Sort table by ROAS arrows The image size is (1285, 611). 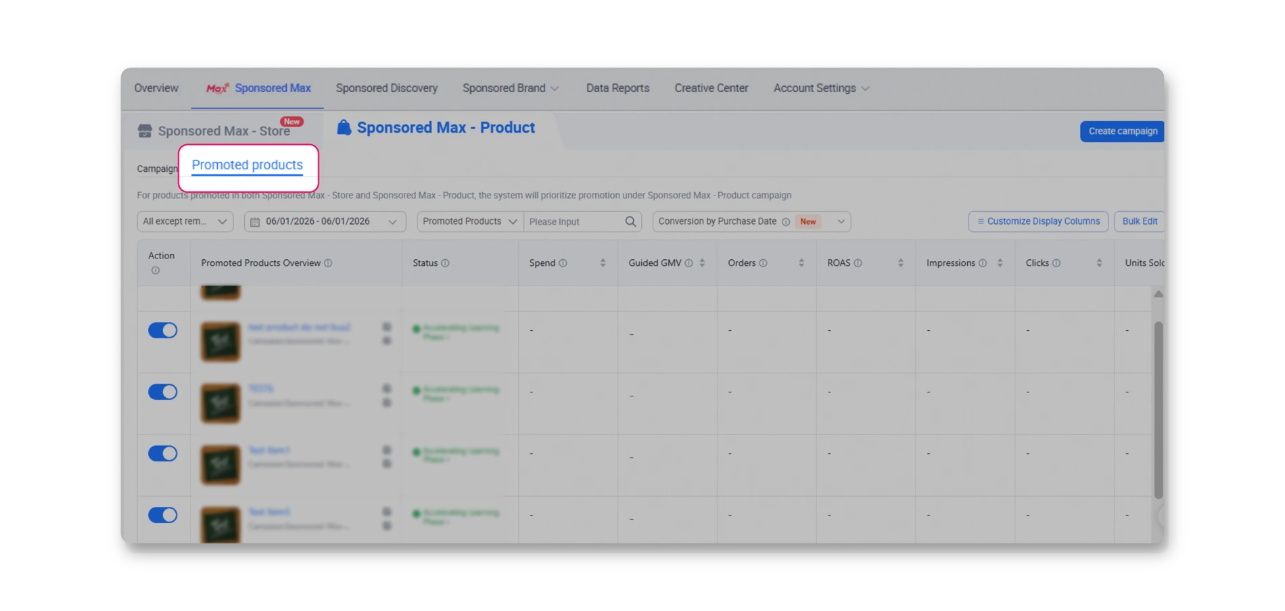[900, 263]
